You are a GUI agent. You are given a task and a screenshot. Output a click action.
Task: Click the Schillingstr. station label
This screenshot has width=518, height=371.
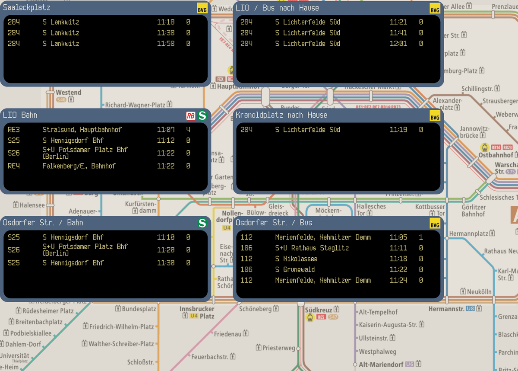(477, 89)
